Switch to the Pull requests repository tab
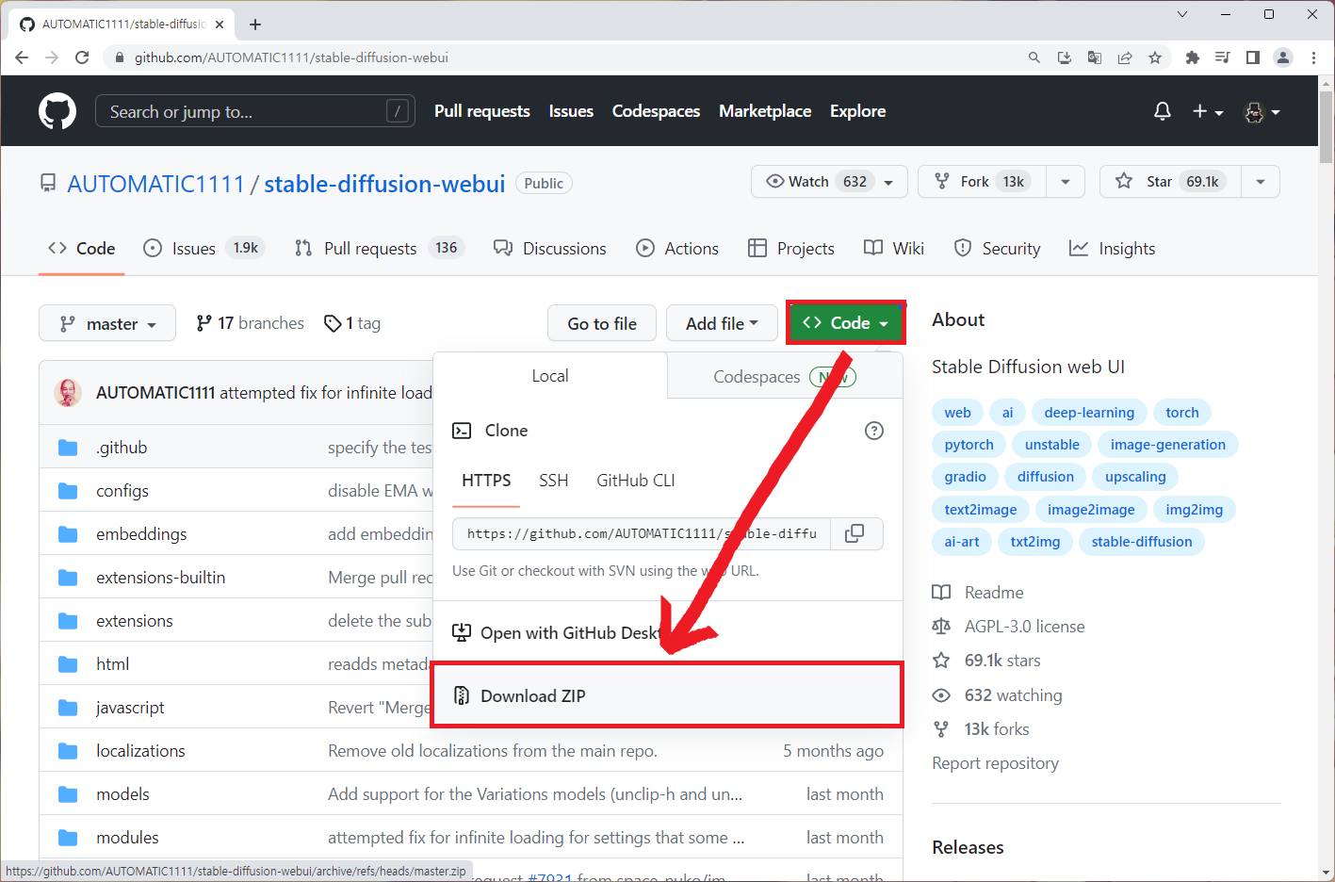The height and width of the screenshot is (882, 1335). click(379, 248)
